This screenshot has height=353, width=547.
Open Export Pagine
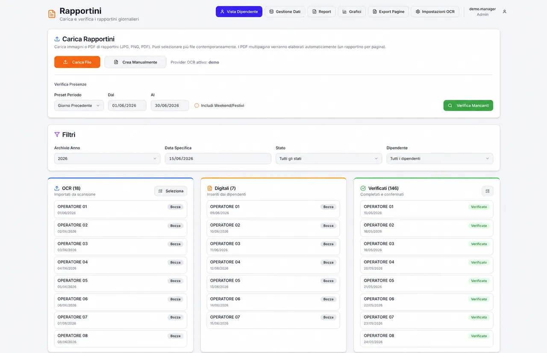coord(388,12)
